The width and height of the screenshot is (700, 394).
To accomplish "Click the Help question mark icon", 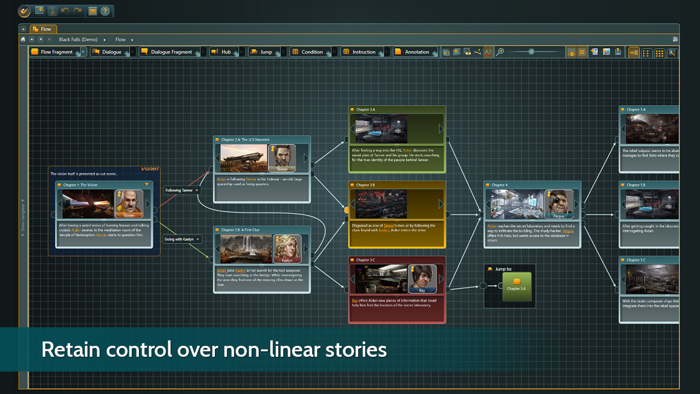I will 104,10.
